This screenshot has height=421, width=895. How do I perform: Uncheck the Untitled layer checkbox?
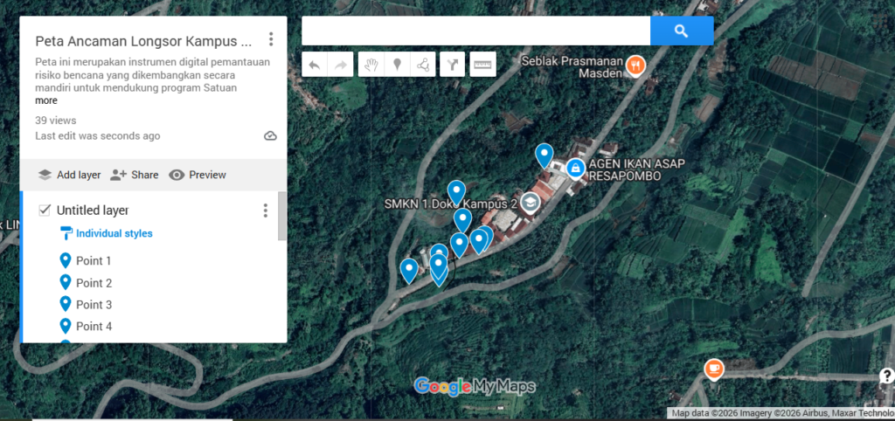(45, 210)
